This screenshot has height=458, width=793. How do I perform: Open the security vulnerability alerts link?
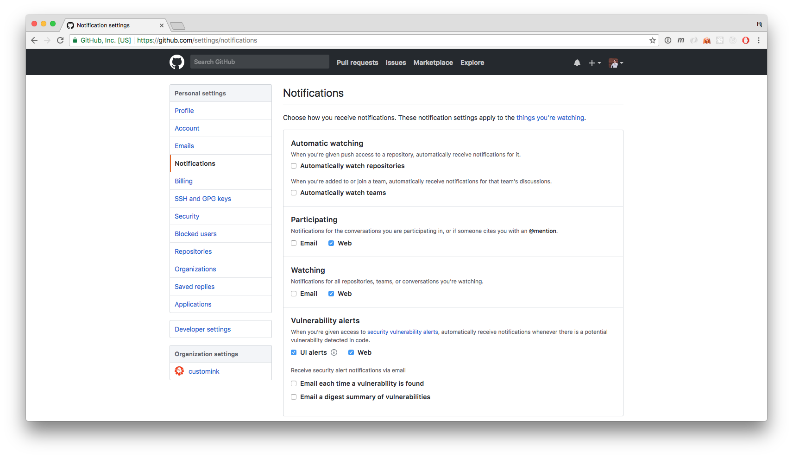[x=402, y=332]
